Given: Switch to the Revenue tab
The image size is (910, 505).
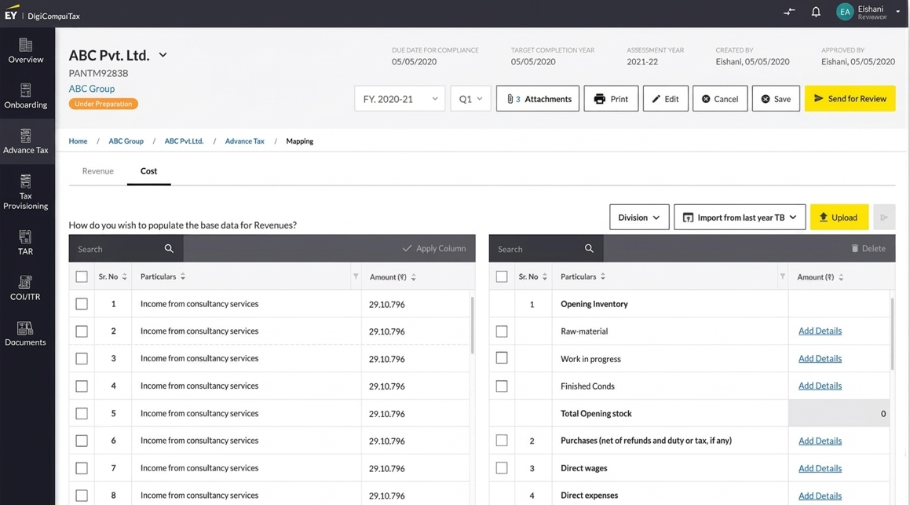Looking at the screenshot, I should [98, 171].
